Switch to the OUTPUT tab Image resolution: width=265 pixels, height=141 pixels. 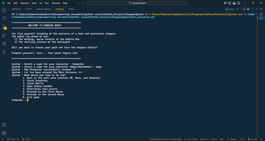point(29,9)
